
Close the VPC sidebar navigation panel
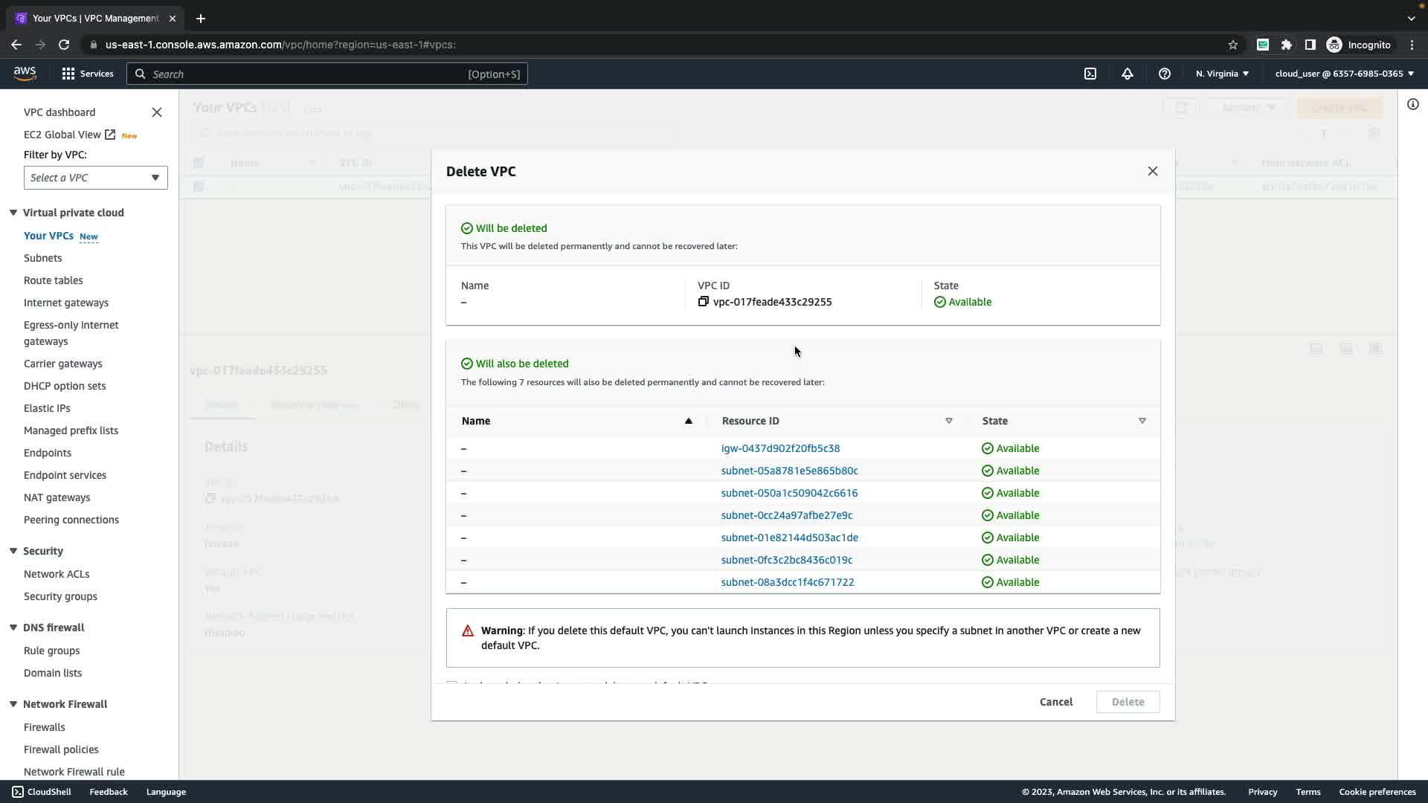point(157,112)
